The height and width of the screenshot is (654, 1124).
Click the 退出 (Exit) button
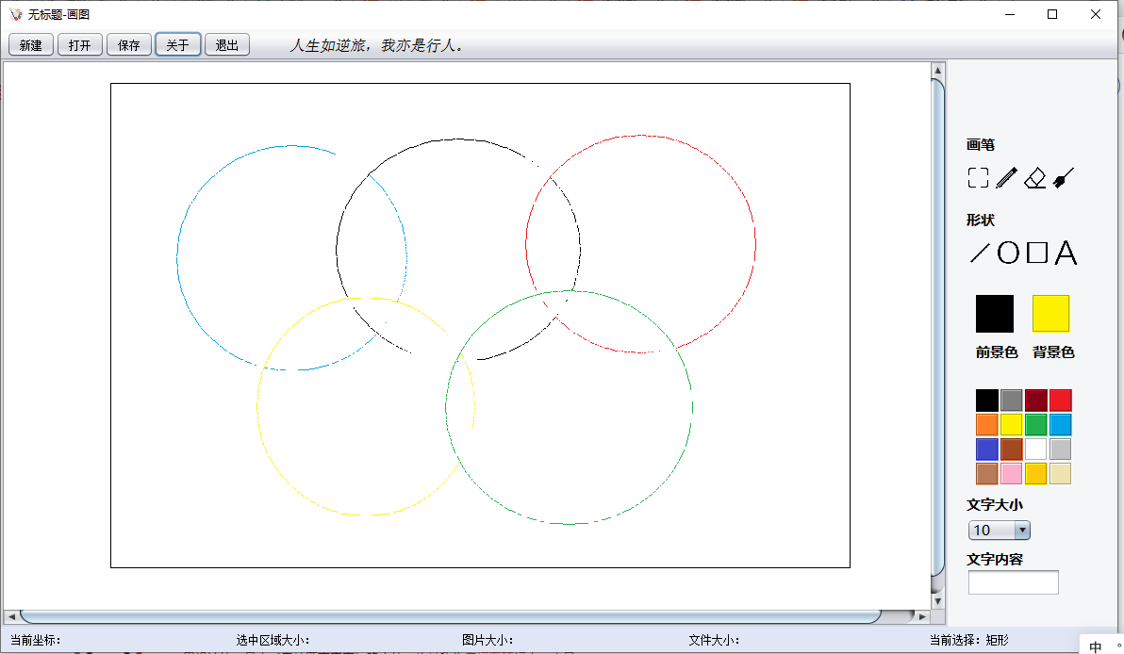227,45
